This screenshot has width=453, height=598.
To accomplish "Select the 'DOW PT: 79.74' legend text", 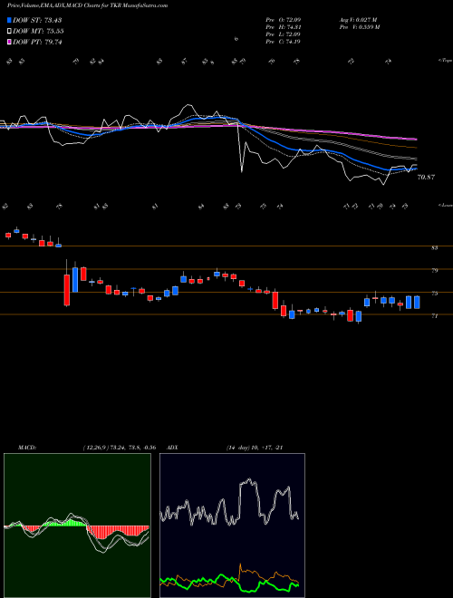I will tap(37, 42).
